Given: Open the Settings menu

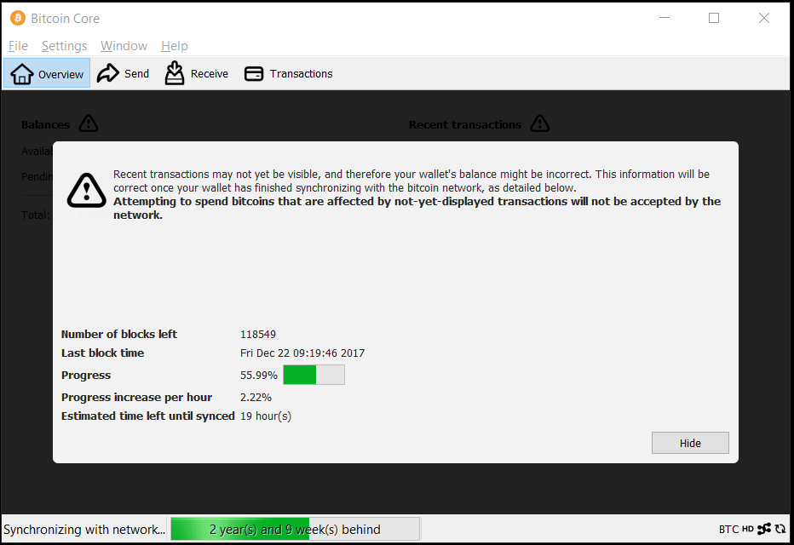Looking at the screenshot, I should tap(64, 46).
